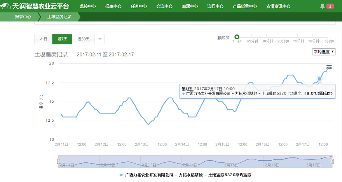
Task: Click the 天润智慧农业云平台 cloud logo
Action: tap(5, 6)
